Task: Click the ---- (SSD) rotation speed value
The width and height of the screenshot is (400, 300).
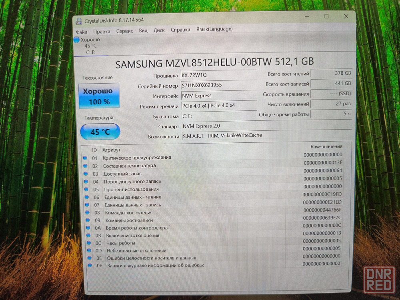Action: click(x=331, y=94)
